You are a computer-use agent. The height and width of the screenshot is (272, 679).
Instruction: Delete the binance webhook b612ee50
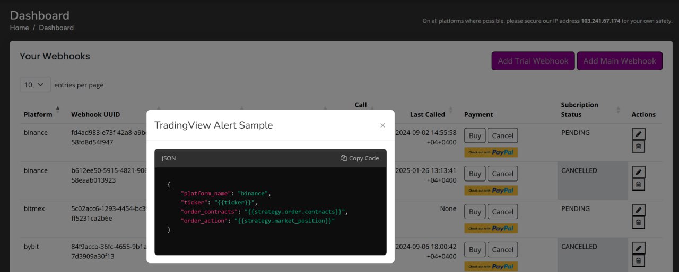(x=639, y=185)
